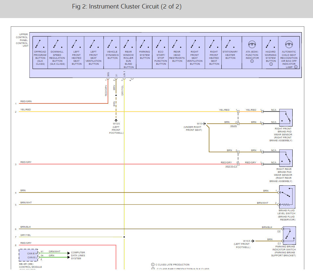This screenshot has width=313, height=276.
Task: Click the GRY/YEL wire junction dot on line 7
Action: tap(124, 237)
